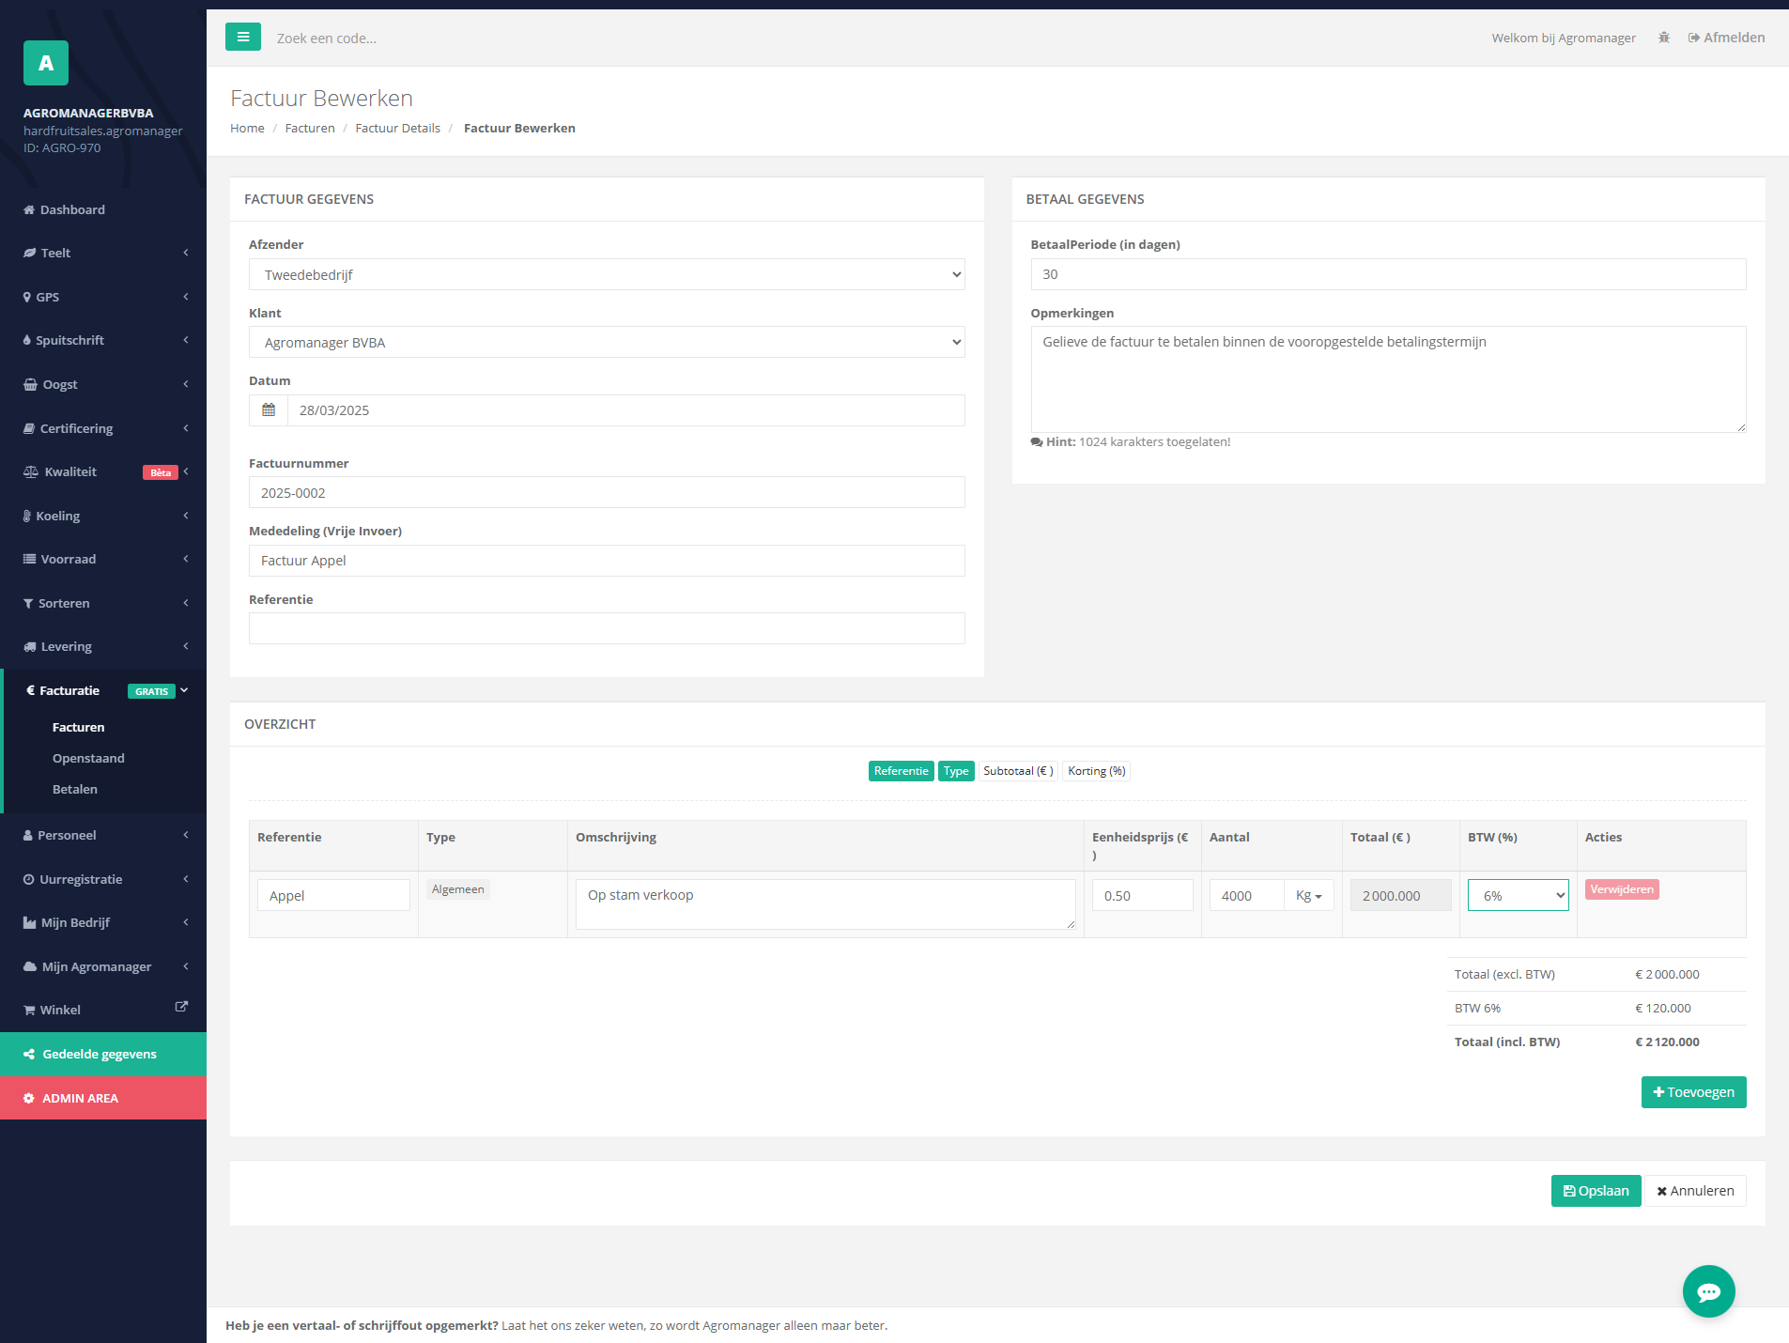Image resolution: width=1789 pixels, height=1343 pixels.
Task: Open the BTW 6% dropdown
Action: tap(1519, 895)
